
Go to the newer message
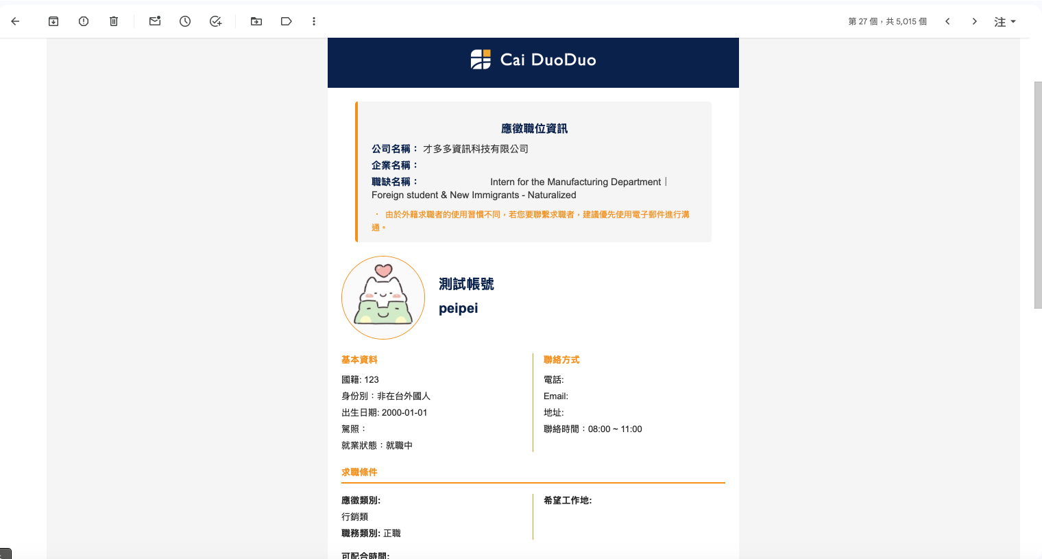(x=947, y=21)
